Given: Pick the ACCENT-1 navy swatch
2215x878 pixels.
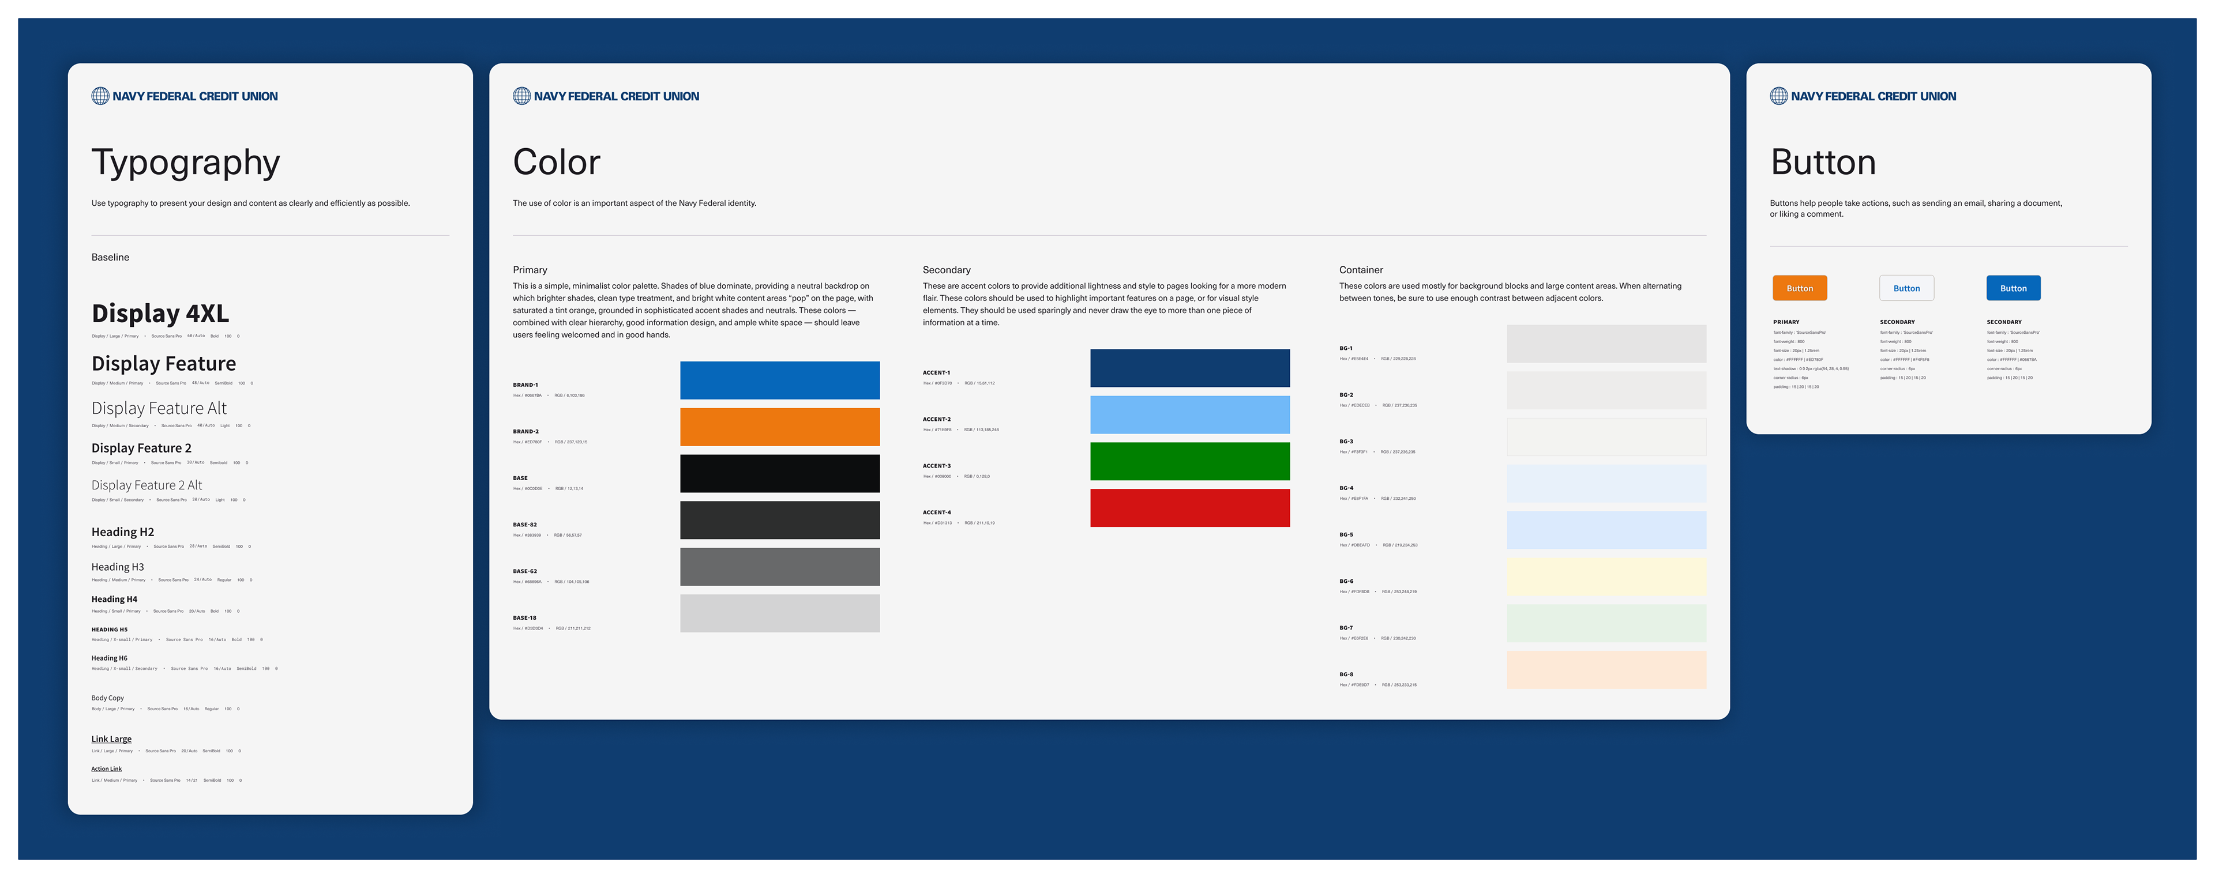Looking at the screenshot, I should 1189,368.
